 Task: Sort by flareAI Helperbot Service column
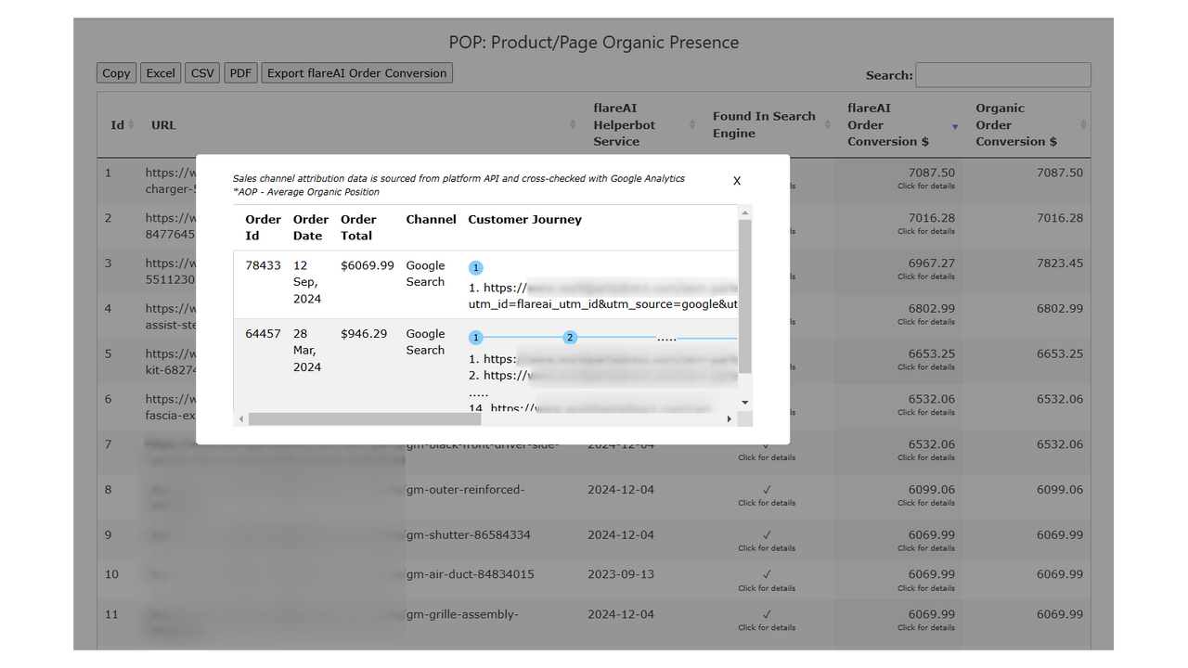tap(692, 125)
